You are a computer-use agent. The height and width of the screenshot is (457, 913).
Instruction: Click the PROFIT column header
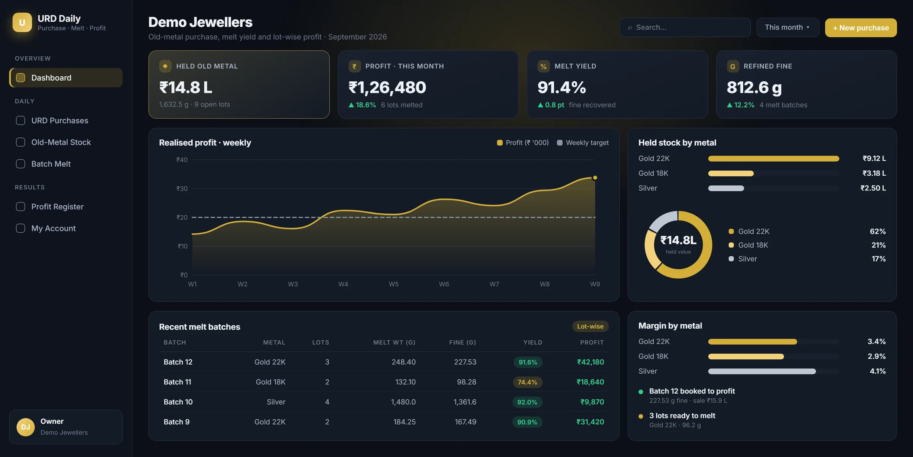pos(592,343)
